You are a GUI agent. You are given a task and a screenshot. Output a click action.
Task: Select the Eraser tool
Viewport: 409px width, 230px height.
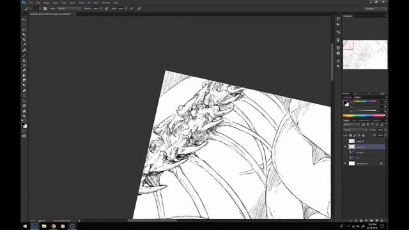pyautogui.click(x=24, y=70)
